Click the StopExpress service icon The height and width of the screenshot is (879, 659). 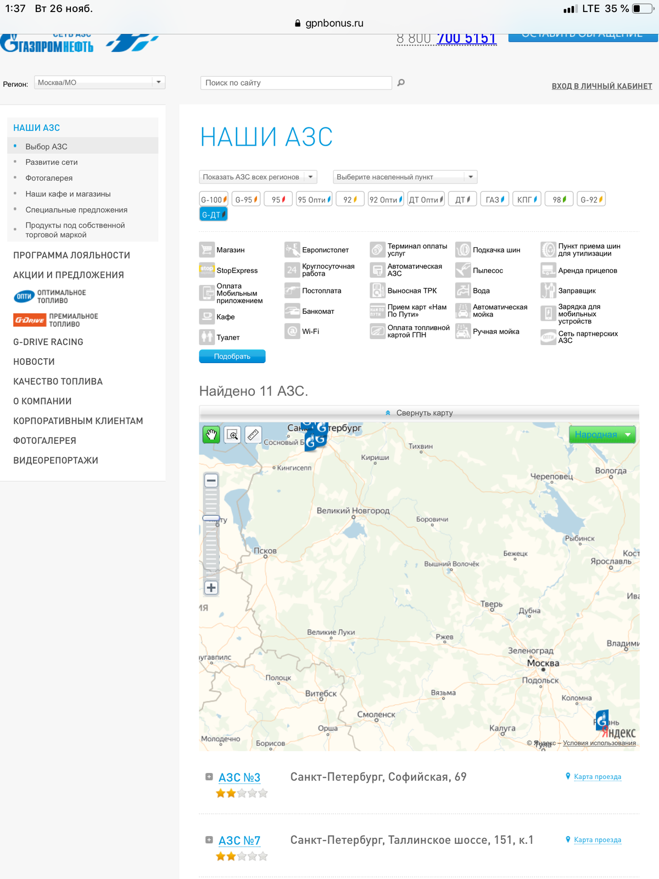pos(206,270)
